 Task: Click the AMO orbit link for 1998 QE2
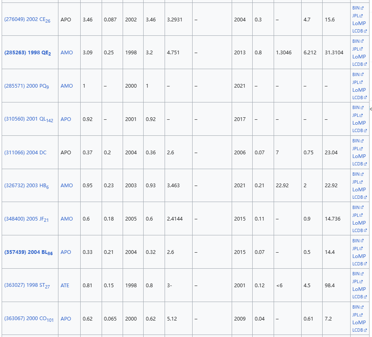[x=66, y=53]
